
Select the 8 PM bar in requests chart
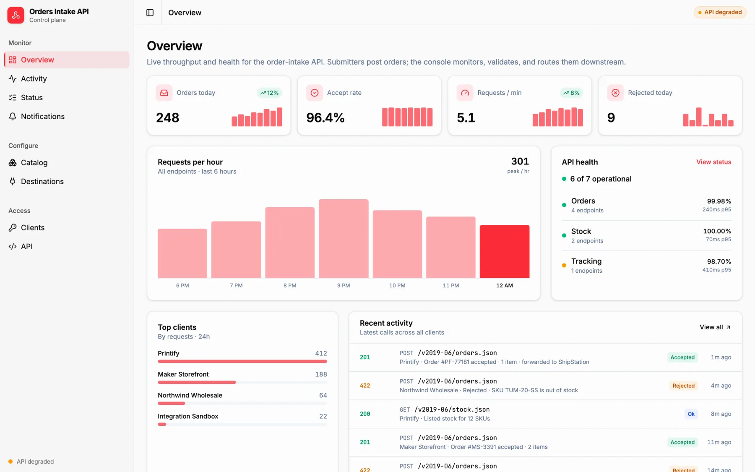(x=290, y=243)
